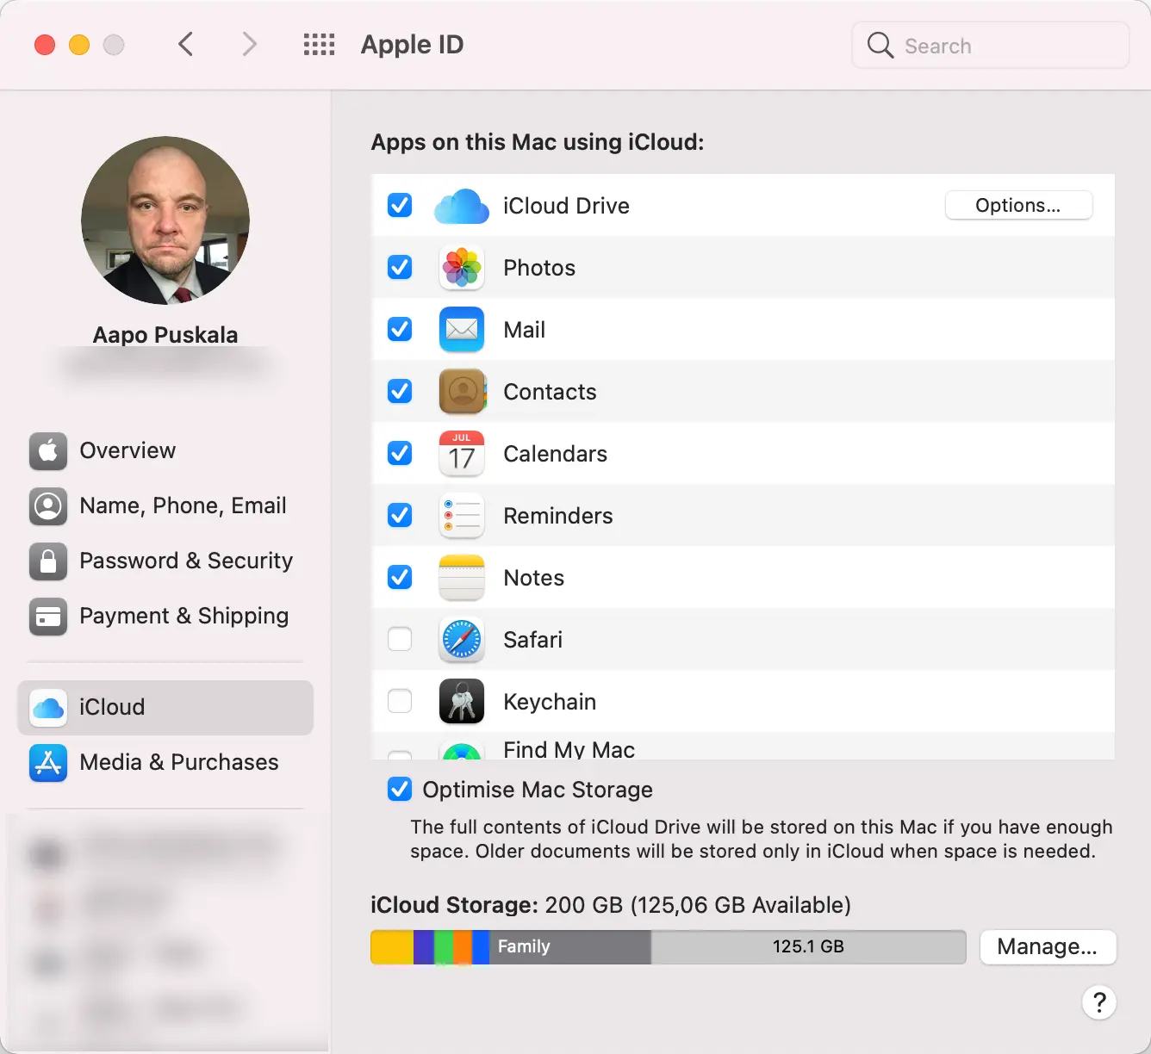The height and width of the screenshot is (1054, 1151).
Task: Click the Photos app icon
Action: 462,268
